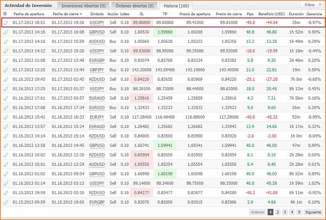Sort by Duración column header
The height and width of the screenshot is (220, 326).
point(296,14)
